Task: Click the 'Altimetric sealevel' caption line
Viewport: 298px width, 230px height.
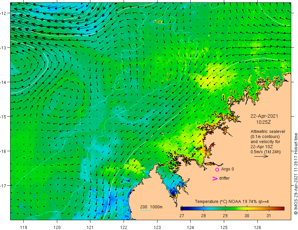Action: [x=268, y=132]
